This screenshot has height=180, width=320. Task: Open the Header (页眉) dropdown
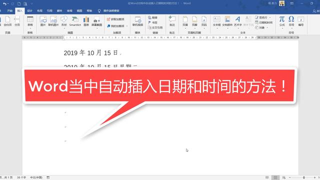click(185, 22)
